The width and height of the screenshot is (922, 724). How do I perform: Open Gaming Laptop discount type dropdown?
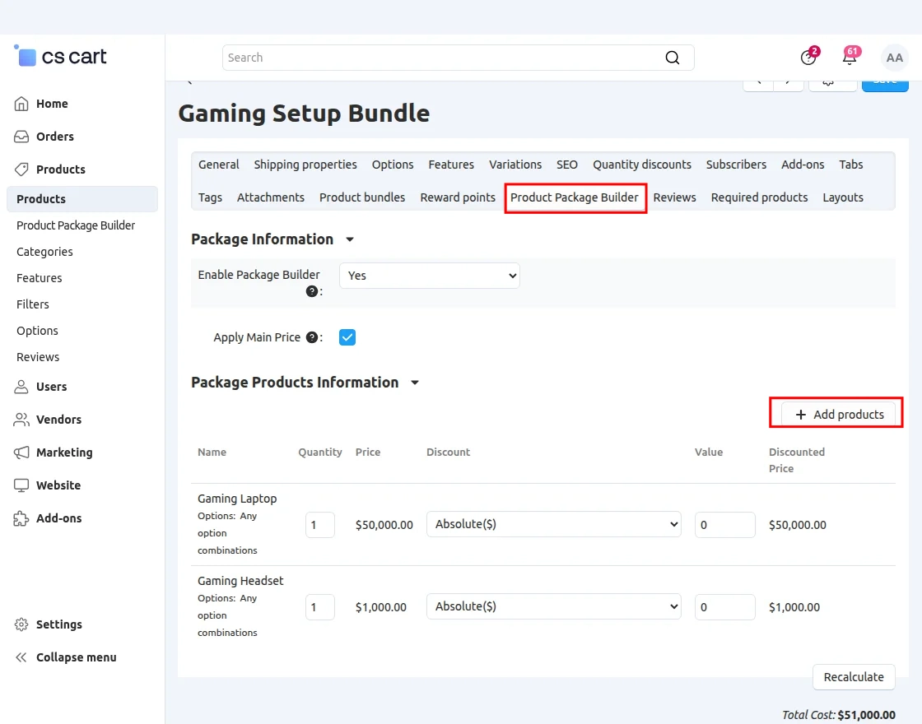[x=553, y=524]
